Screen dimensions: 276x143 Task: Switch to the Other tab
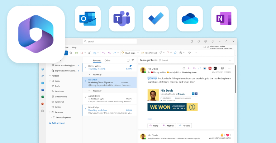click(x=108, y=60)
